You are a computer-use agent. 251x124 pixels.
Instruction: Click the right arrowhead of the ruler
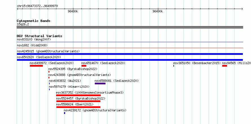(x=242, y=9)
